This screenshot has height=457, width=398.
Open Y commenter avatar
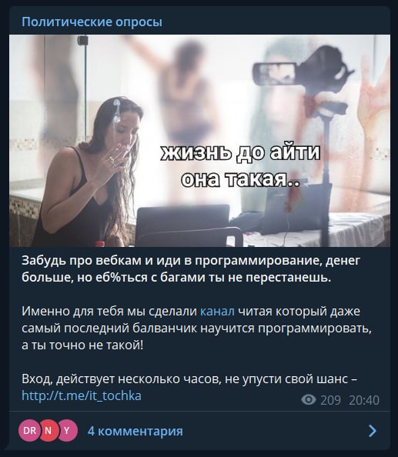[x=67, y=431]
